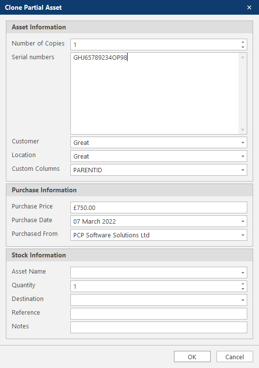Click the Cancel button
The width and height of the screenshot is (259, 368).
(x=235, y=357)
